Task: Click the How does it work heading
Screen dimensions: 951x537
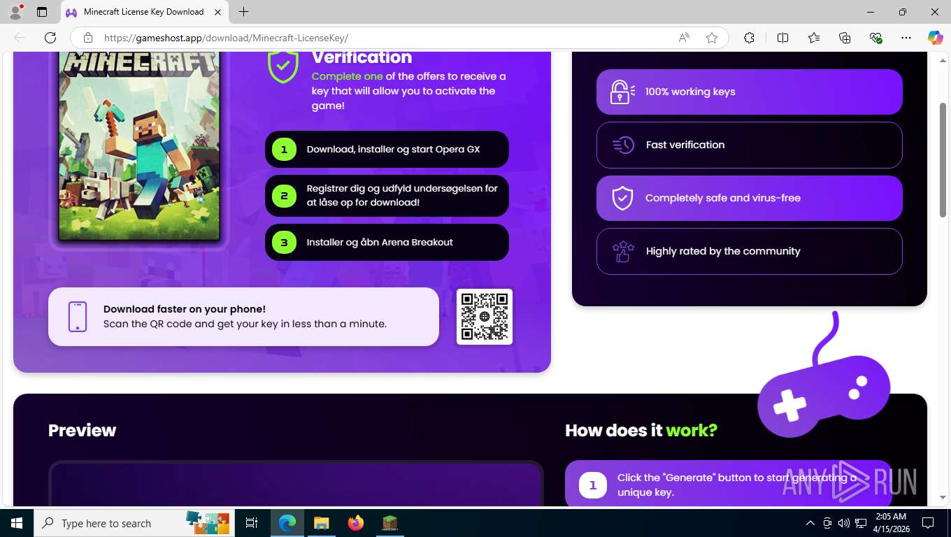Action: pos(641,430)
